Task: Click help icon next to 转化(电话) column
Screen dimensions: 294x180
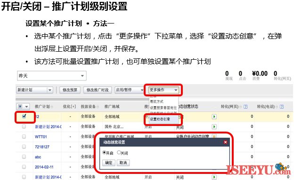Action: coord(282,107)
